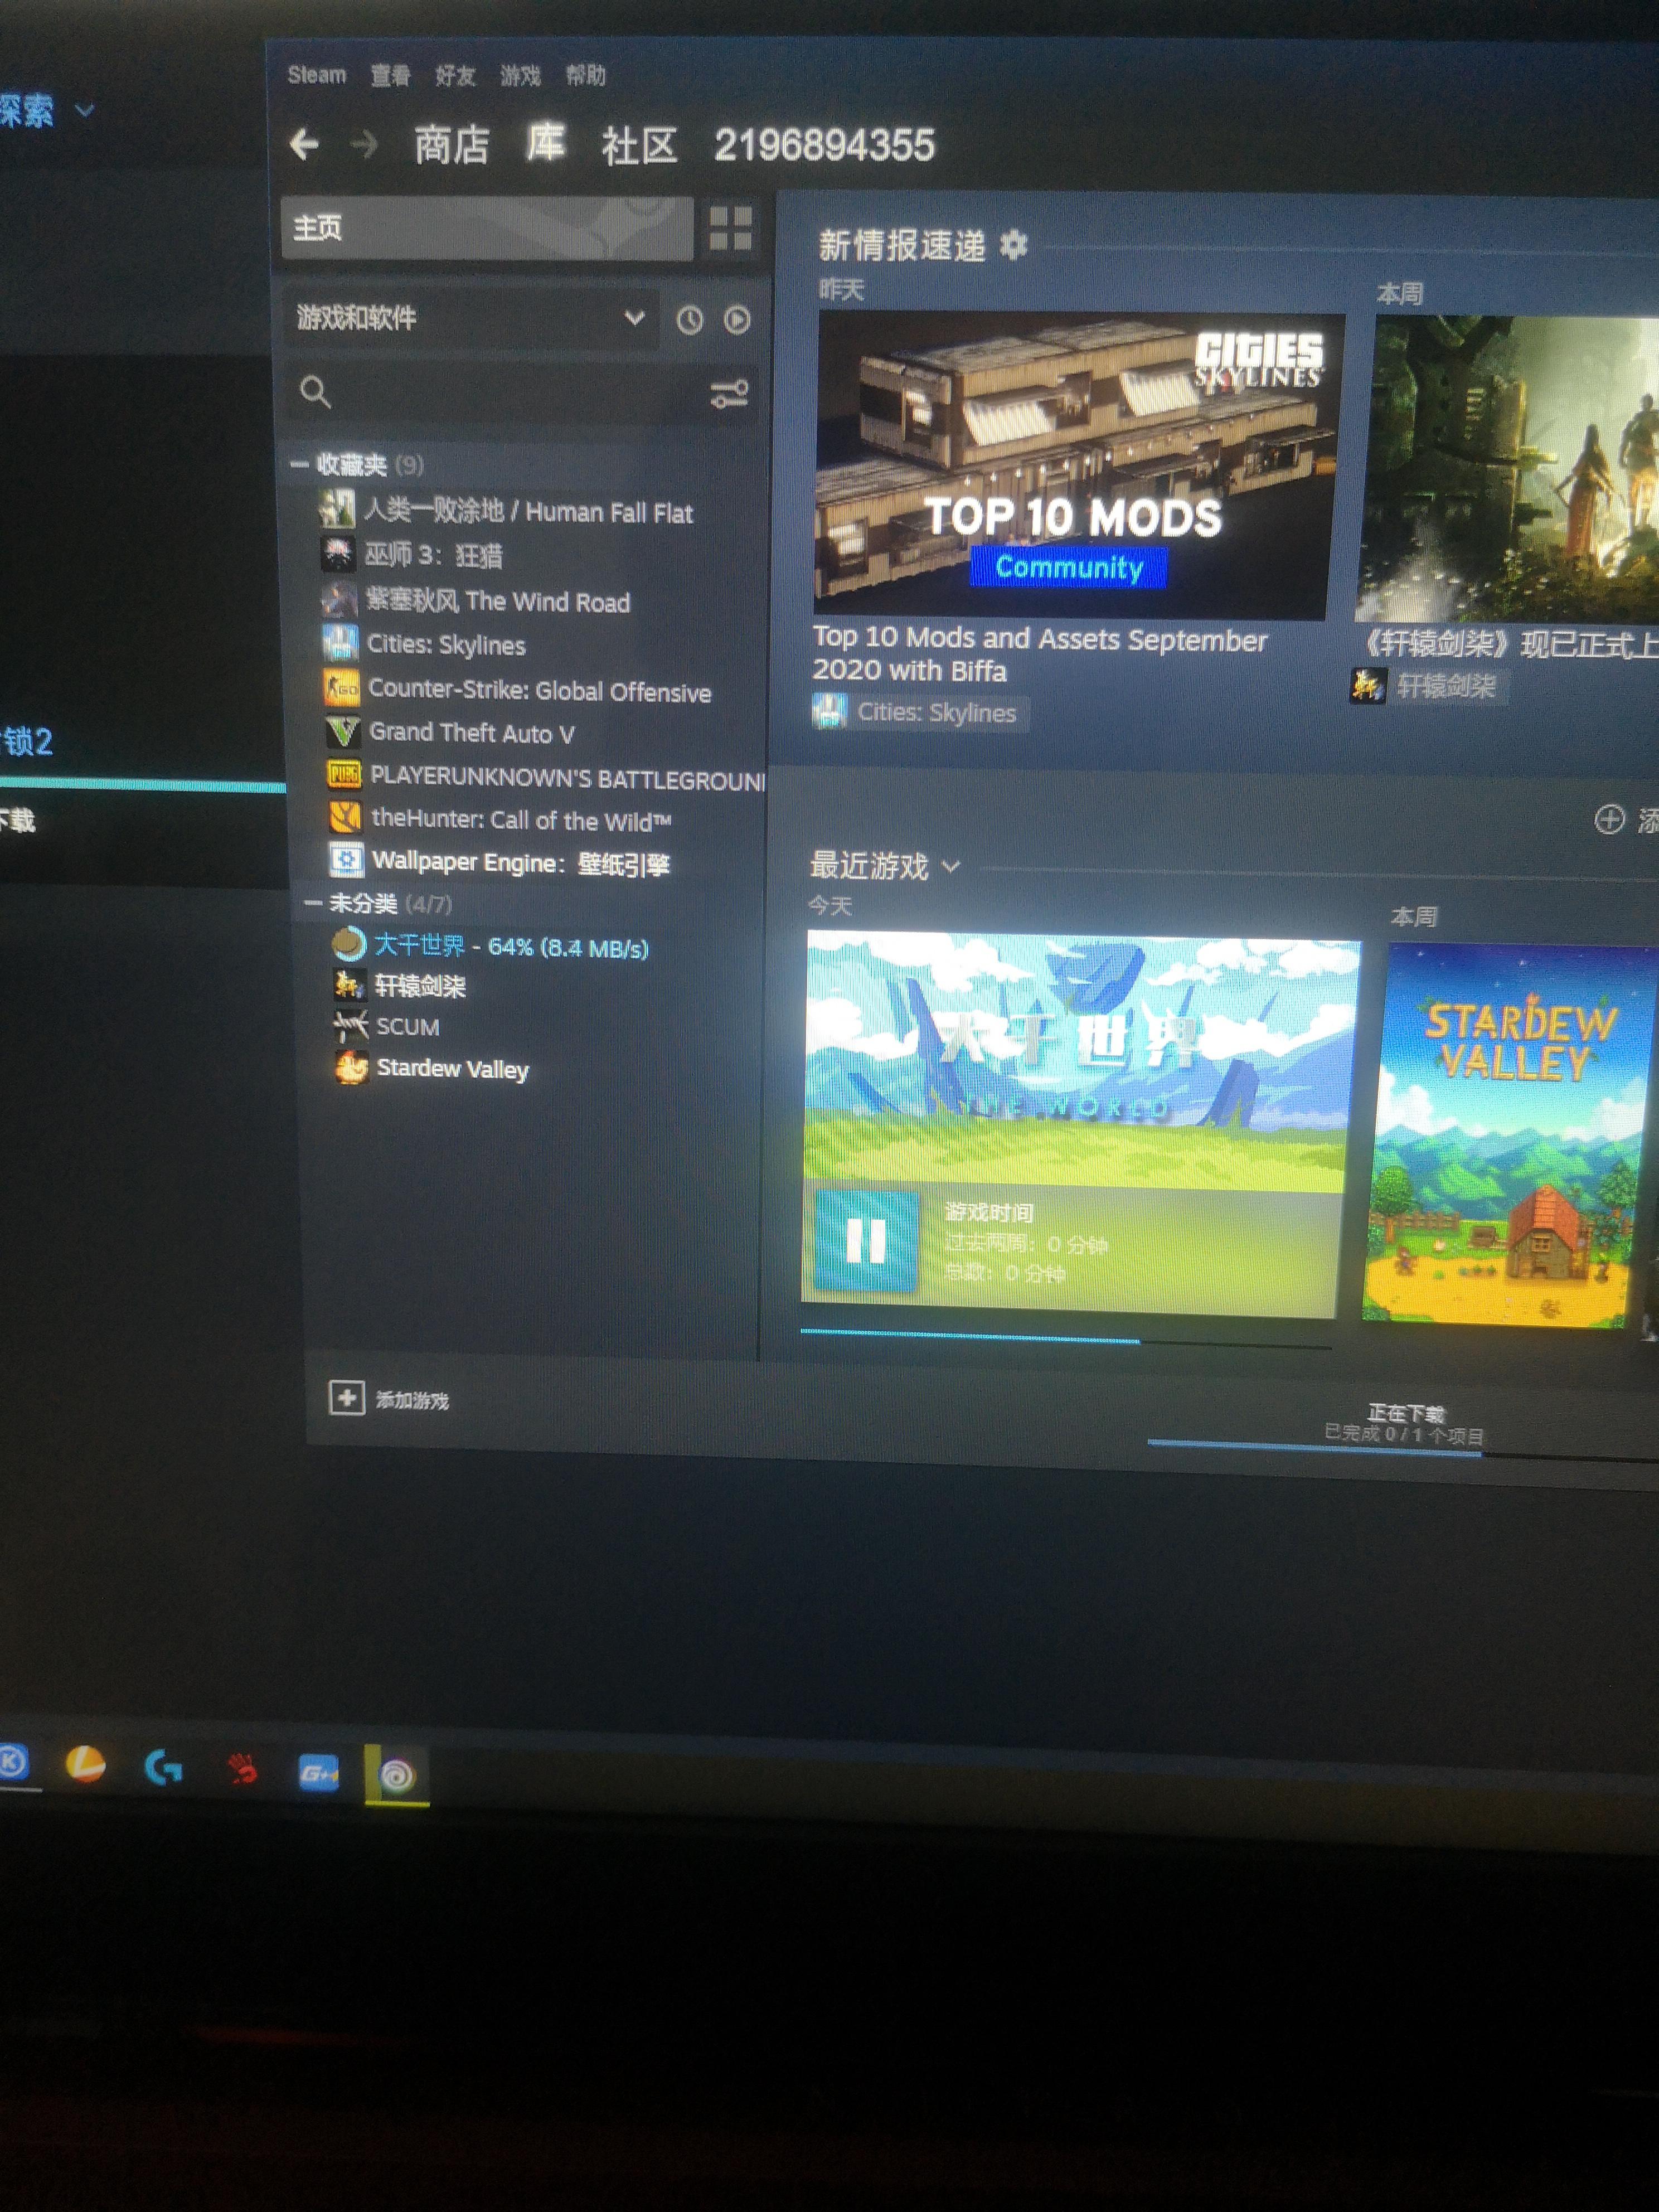Open the highlighted swirl taskbar app
The height and width of the screenshot is (2212, 1659).
(397, 1776)
